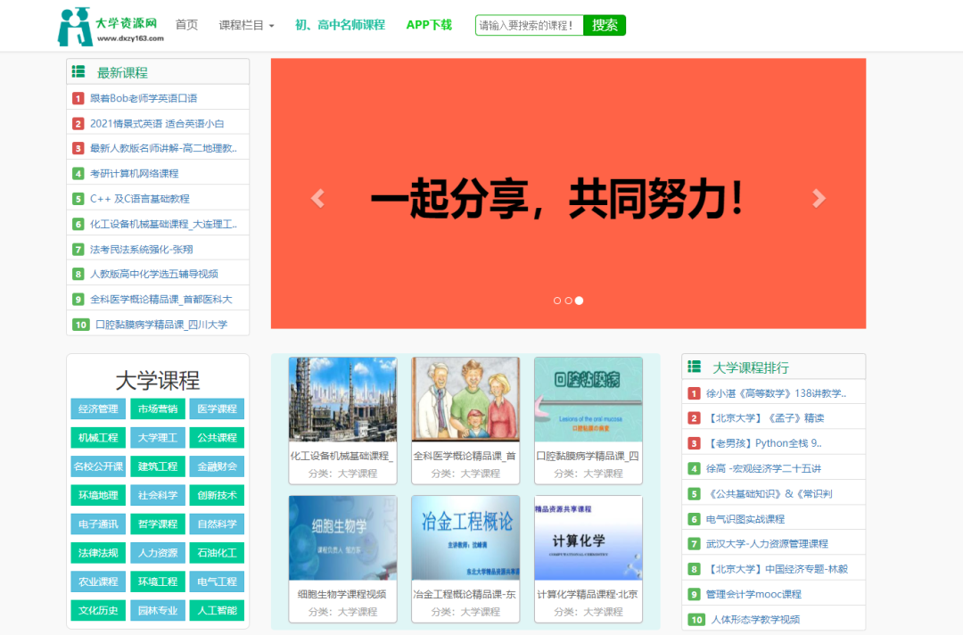Select the first carousel indicator dot
963x635 pixels.
click(558, 301)
